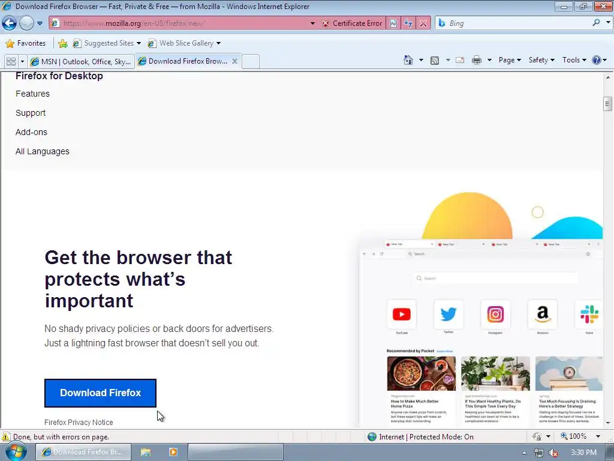Open the Support link
The image size is (614, 461).
coord(31,113)
